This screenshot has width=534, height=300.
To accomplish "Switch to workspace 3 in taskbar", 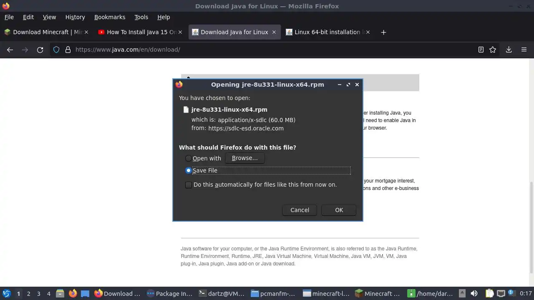I will (x=38, y=293).
